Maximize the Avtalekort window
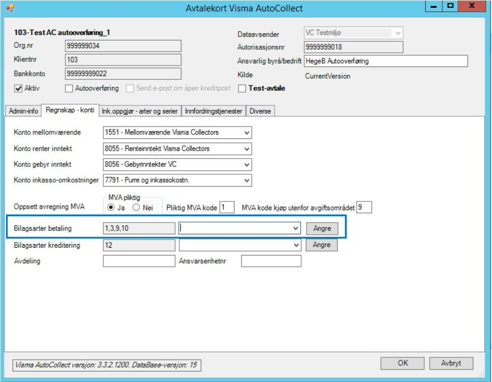 pos(450,6)
